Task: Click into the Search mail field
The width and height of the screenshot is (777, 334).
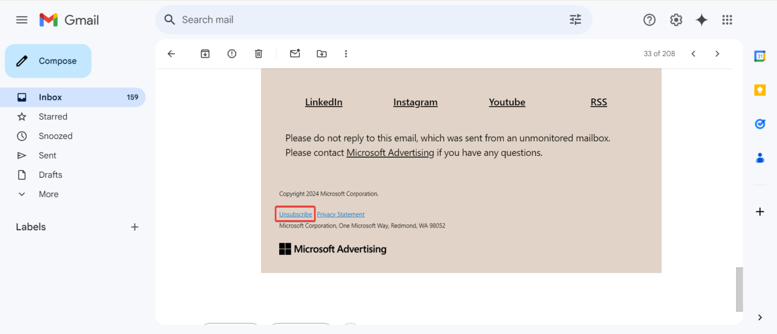Action: (x=354, y=20)
